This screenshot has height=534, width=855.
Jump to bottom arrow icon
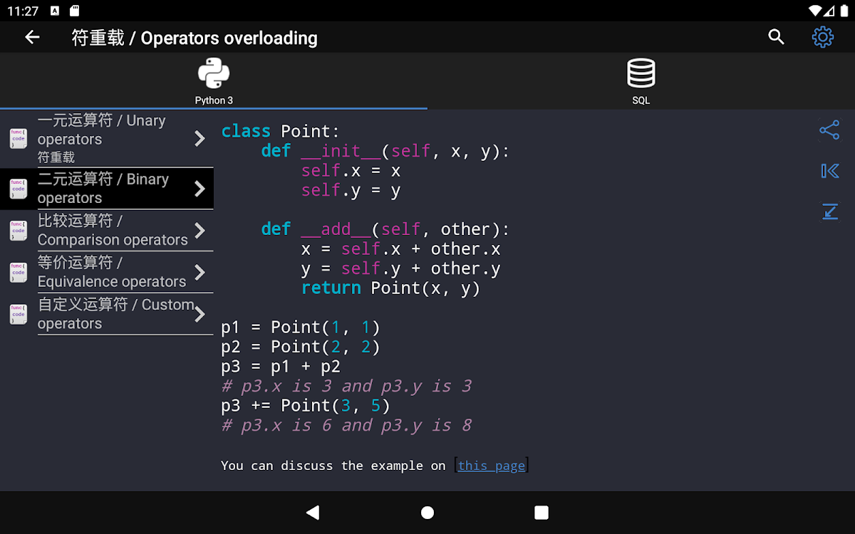coord(829,211)
